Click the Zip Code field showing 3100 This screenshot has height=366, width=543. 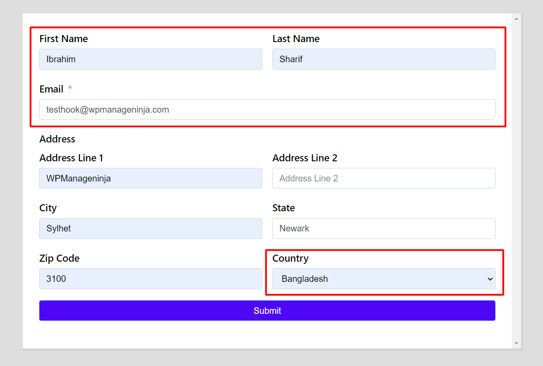pos(151,279)
